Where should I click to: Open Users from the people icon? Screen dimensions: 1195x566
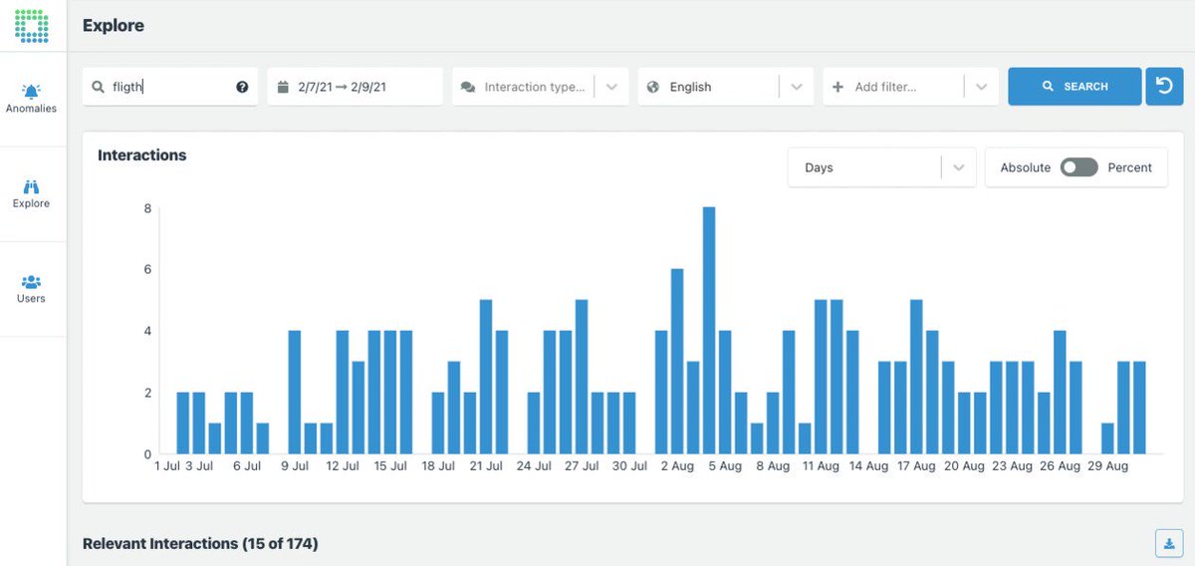32,281
